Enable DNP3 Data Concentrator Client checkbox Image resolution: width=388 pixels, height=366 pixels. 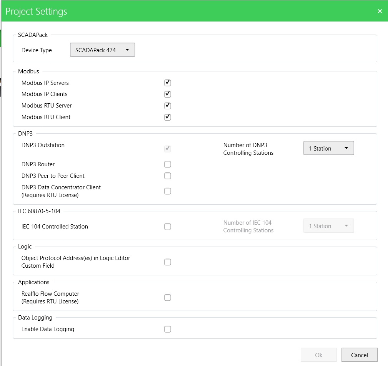click(168, 191)
